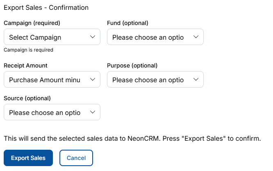Screen dimensions: 273x171
Task: Click the chevron arrow in the Purpose field
Action: [x=196, y=79]
